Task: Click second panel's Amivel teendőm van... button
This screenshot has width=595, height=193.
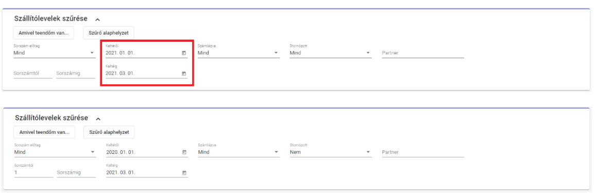Action: (x=44, y=132)
